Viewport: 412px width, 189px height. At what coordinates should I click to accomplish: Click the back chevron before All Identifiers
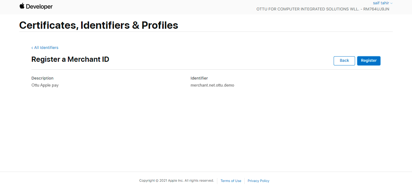32,48
